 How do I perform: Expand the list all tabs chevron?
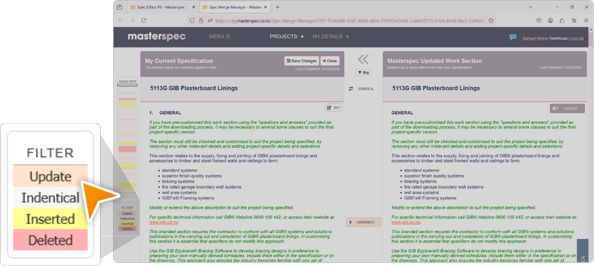(531, 7)
